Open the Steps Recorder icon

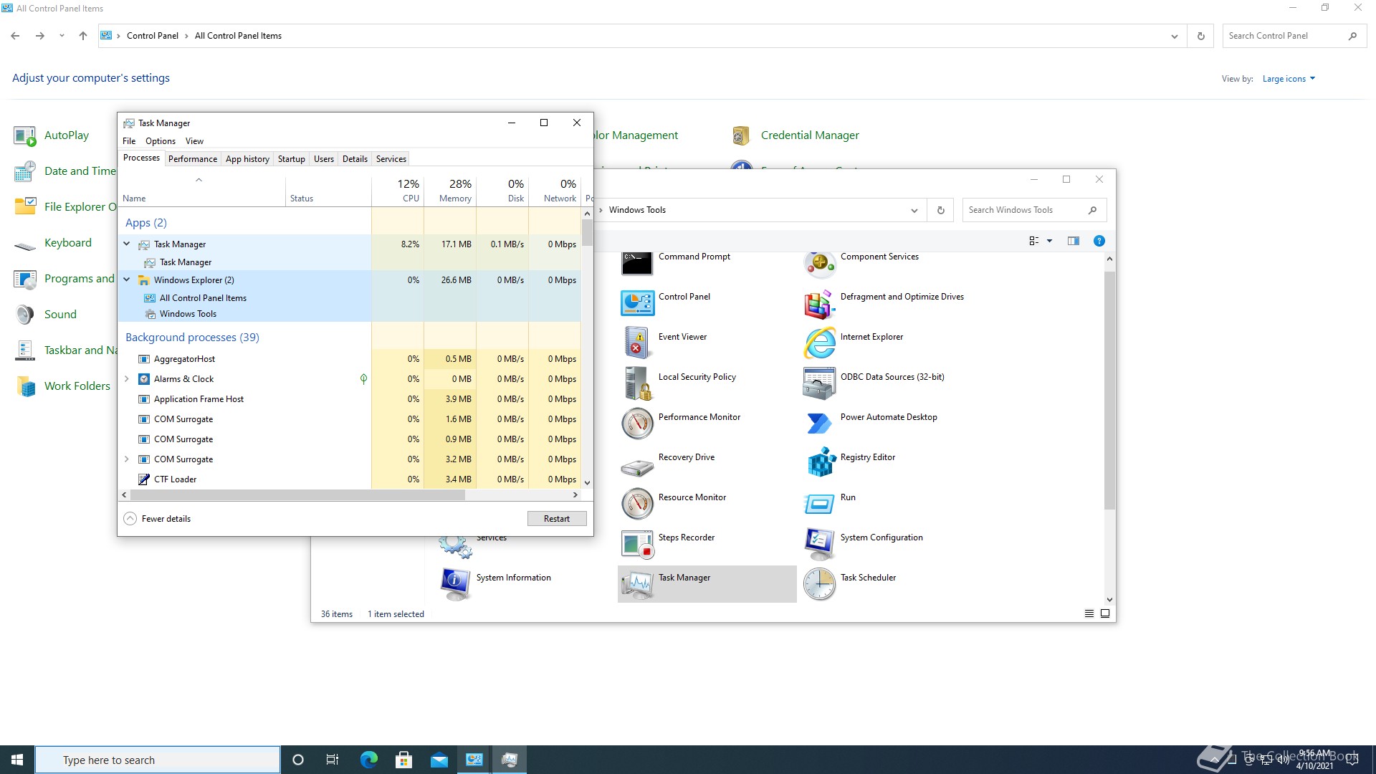click(637, 543)
